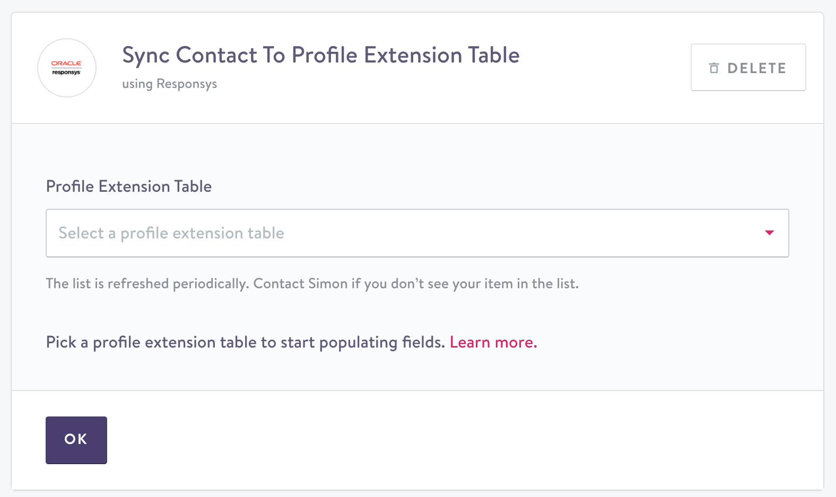Screen dimensions: 836x497
Task: Click the 'using Responsys' subtitle
Action: [169, 84]
